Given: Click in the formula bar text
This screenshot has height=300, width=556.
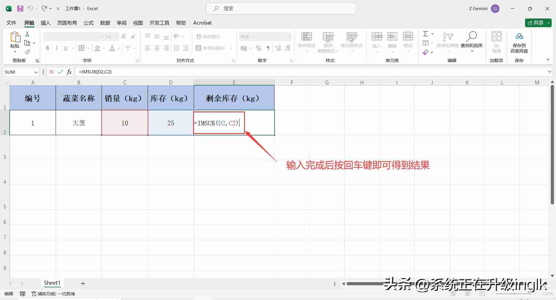Looking at the screenshot, I should [x=95, y=72].
